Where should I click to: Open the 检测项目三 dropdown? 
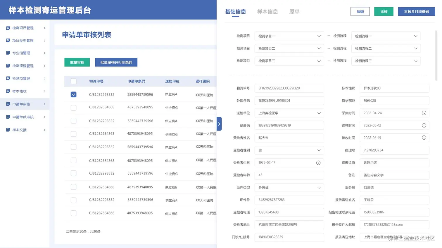(x=289, y=61)
